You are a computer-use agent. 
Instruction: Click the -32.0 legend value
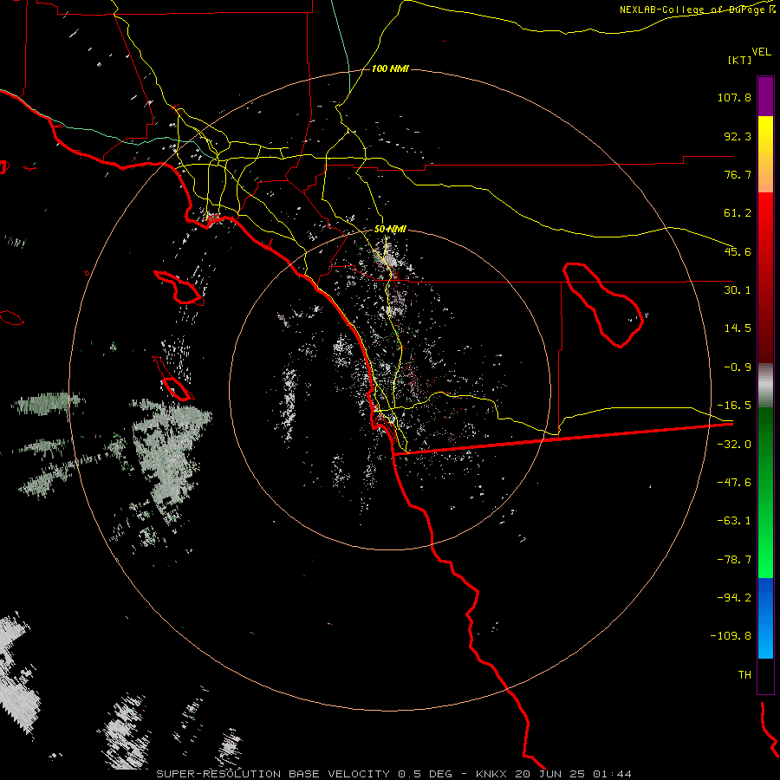734,445
